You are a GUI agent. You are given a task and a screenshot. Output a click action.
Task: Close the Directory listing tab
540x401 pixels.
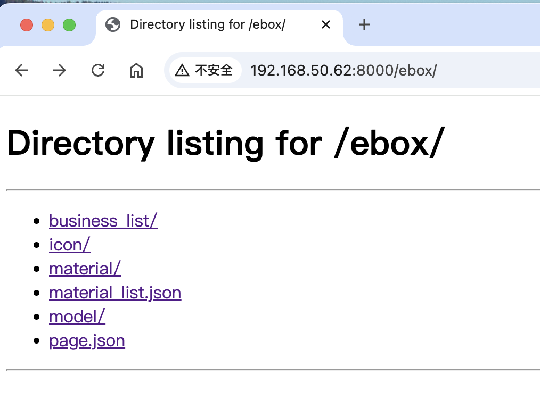tap(326, 24)
